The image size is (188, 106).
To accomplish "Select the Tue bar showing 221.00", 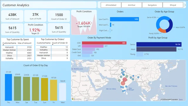I will (36, 89).
